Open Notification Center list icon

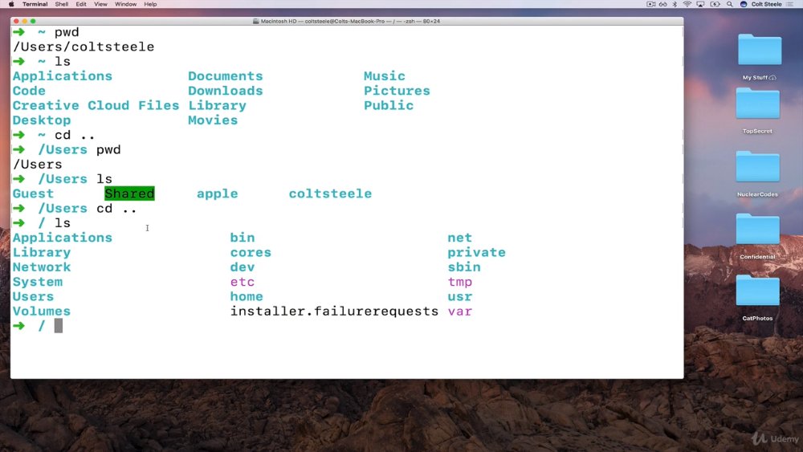point(789,4)
